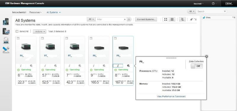Switch to the table list view
Viewport: 237px width, 111px height.
[172, 19]
